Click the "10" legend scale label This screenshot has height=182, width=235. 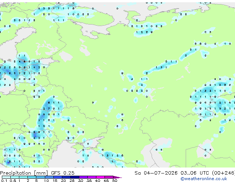46,181
